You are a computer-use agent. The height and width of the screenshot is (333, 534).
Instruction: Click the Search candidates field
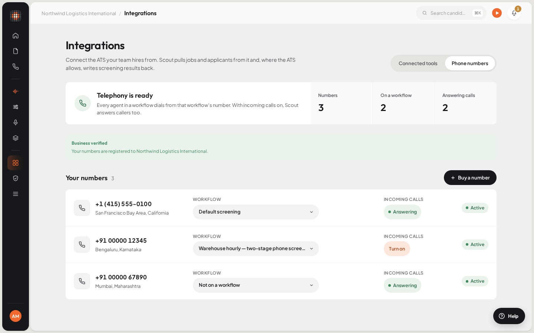451,13
